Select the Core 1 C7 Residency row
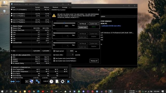Viewport: 166px width, 93px height. pyautogui.click(x=30, y=22)
